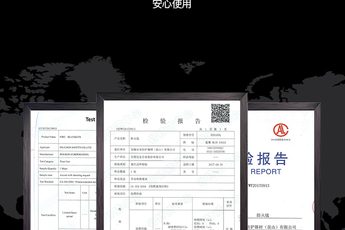
Task: Click the red CAL certification logo
Action: pyautogui.click(x=280, y=131)
